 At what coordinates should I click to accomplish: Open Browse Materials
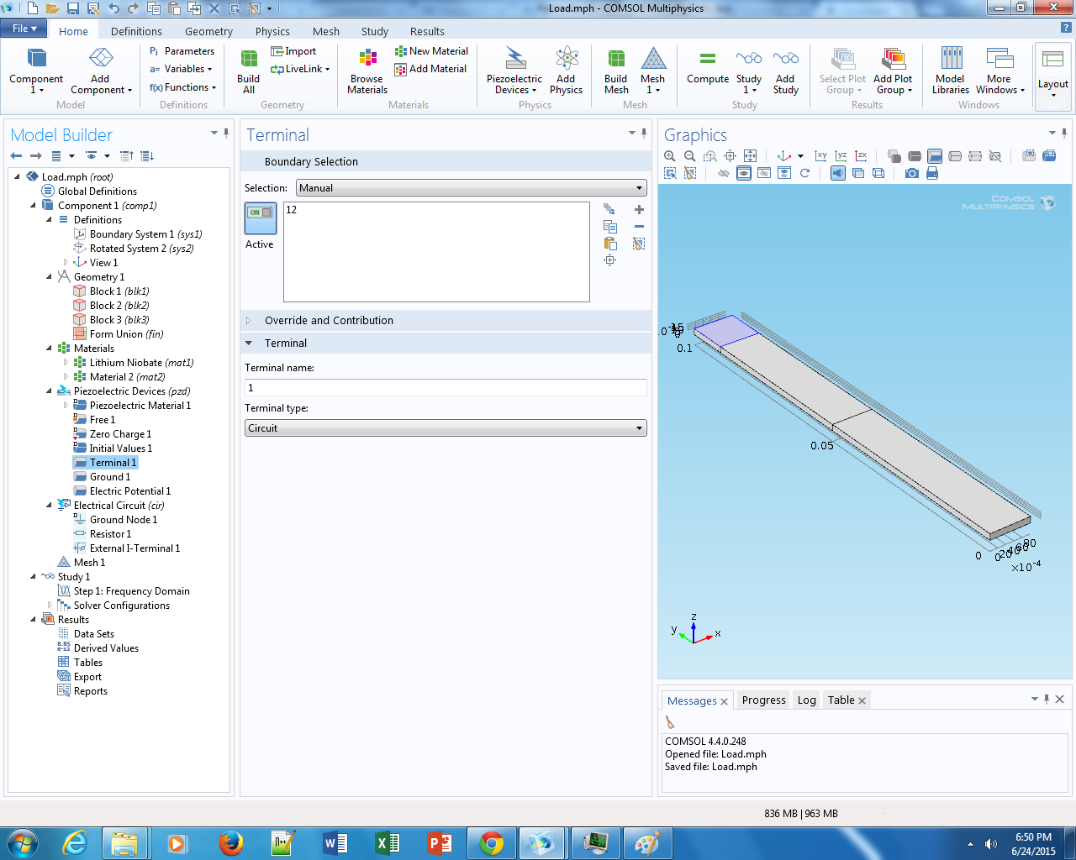(367, 71)
